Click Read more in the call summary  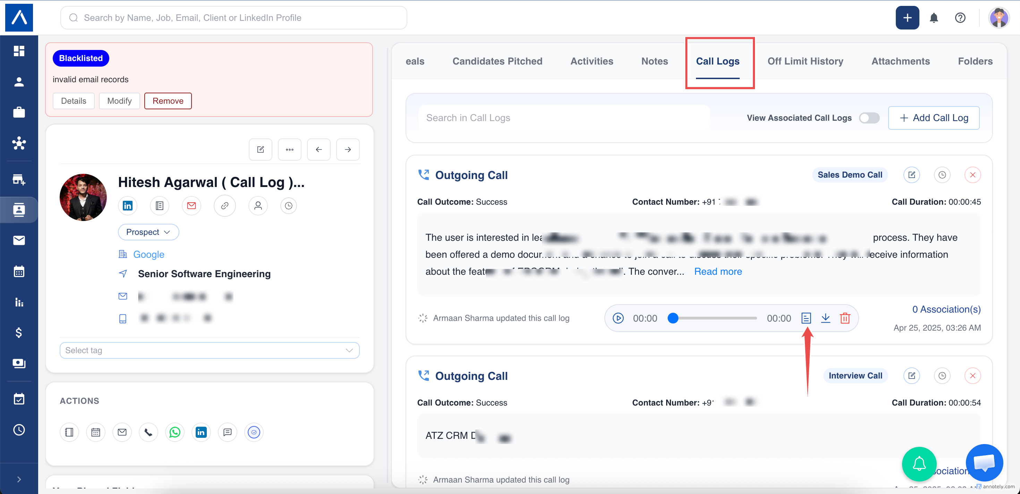point(718,272)
